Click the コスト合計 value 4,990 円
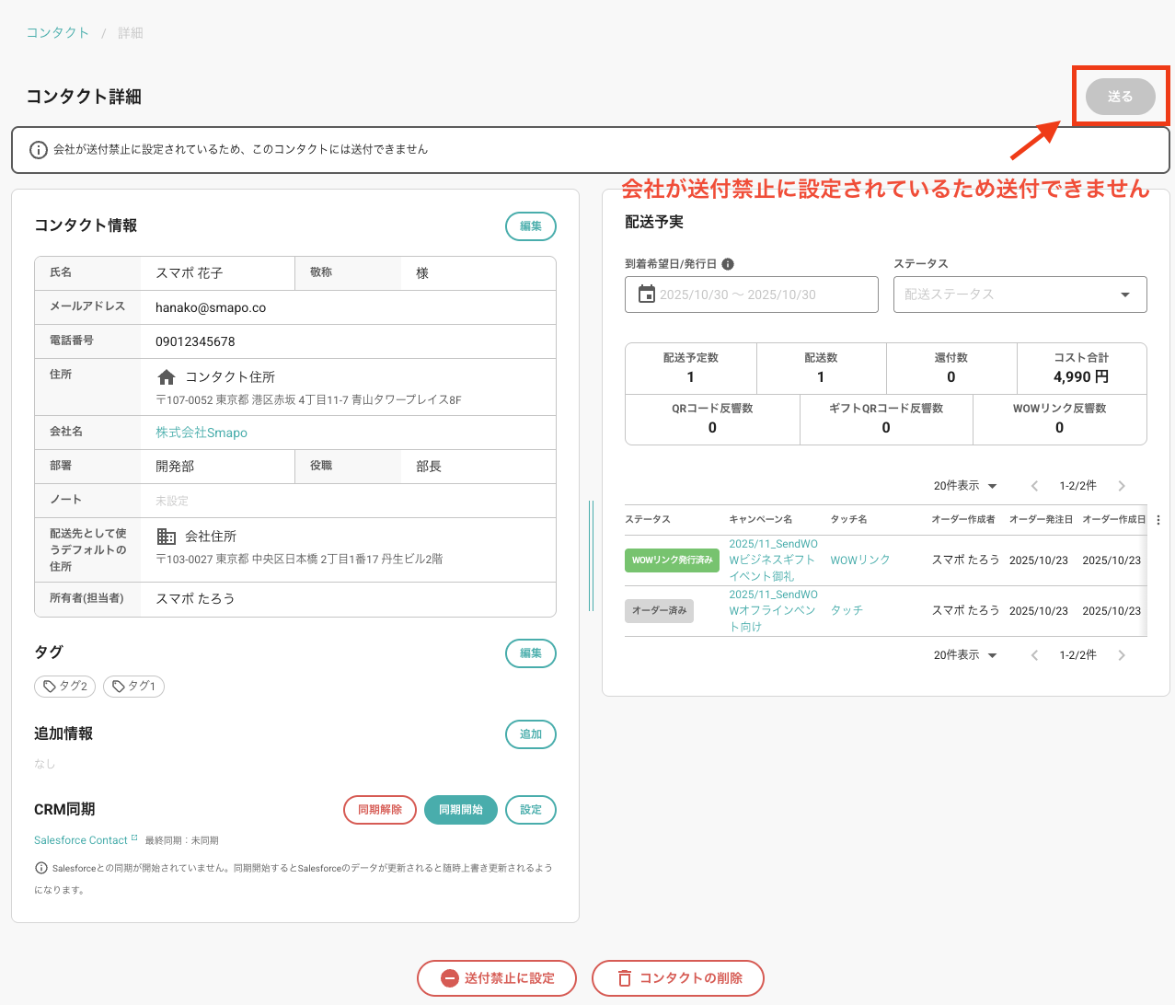Viewport: 1175px width, 1005px height. click(x=1081, y=377)
